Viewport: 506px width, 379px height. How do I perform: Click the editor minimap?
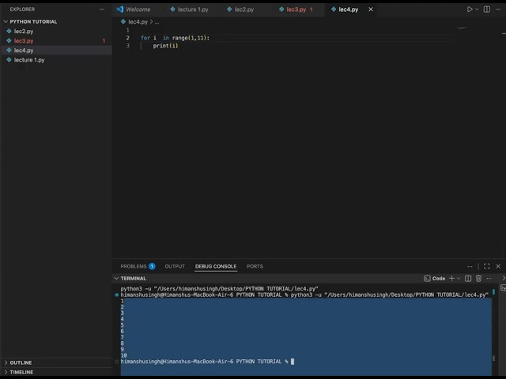(x=462, y=28)
